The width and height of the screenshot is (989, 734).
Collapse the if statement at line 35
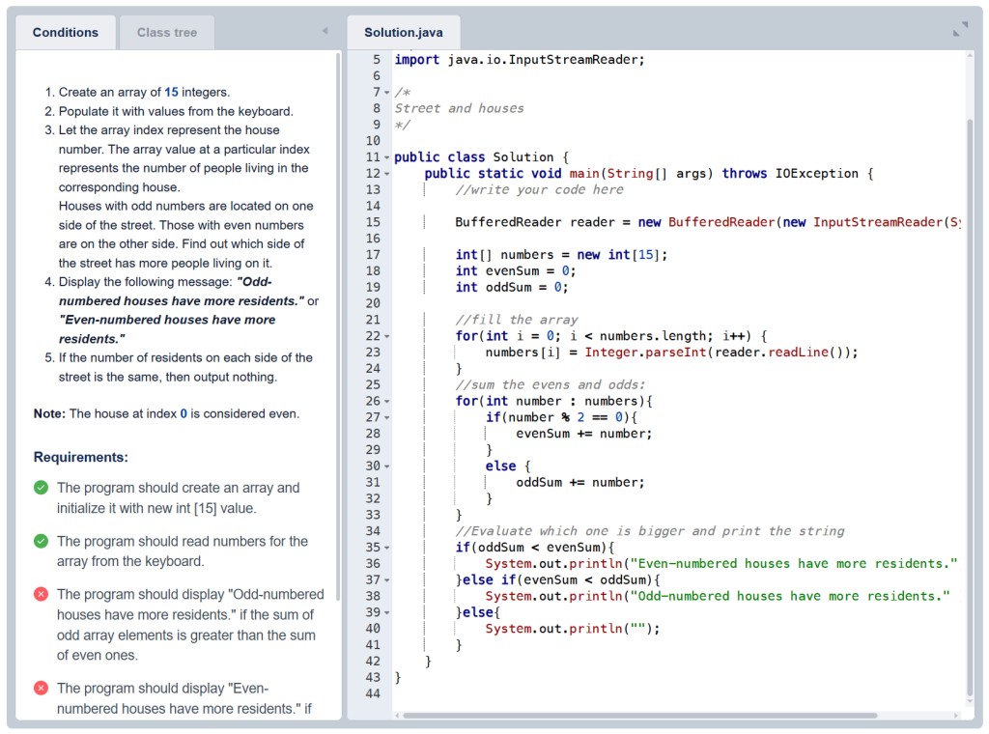[x=386, y=548]
